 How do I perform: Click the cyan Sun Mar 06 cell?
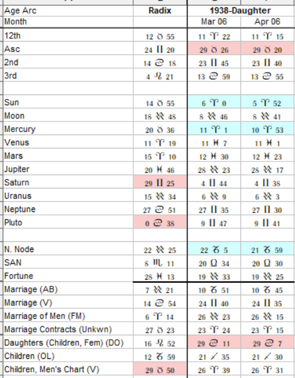[x=214, y=102]
